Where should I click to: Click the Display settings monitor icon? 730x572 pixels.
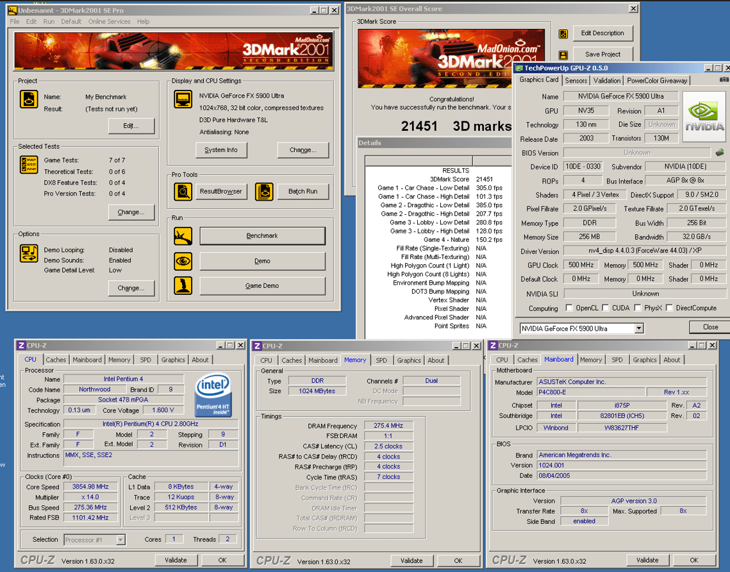(x=183, y=99)
